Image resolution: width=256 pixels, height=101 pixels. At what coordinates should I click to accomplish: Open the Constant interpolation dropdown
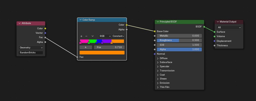point(118,36)
